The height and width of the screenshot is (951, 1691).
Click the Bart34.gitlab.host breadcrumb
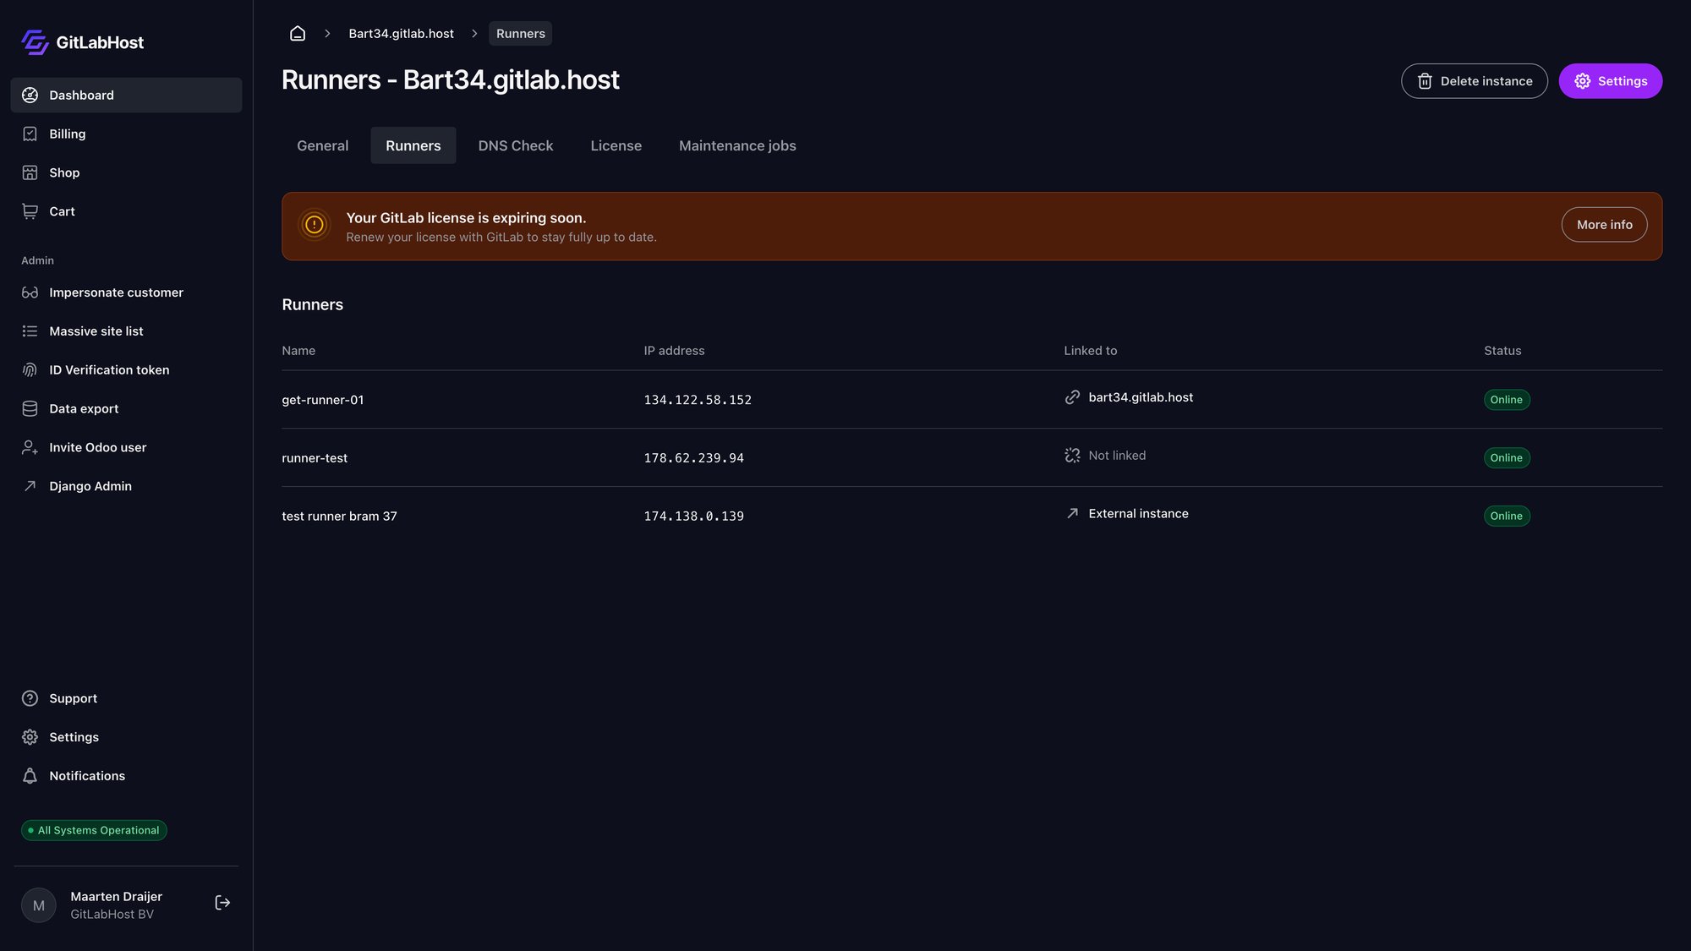401,33
